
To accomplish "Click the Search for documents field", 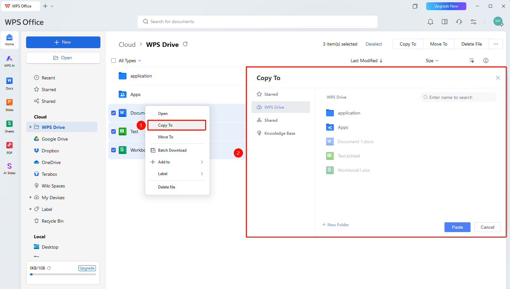I will [x=258, y=22].
